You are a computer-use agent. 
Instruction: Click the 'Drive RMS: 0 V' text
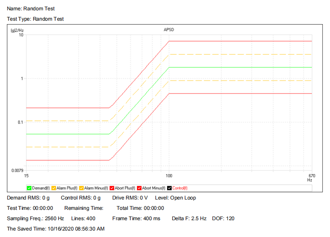(x=130, y=198)
